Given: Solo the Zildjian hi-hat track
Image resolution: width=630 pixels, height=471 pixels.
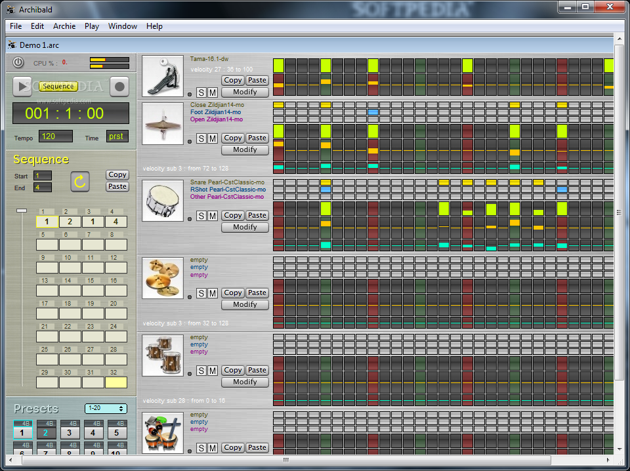Looking at the screenshot, I should 201,139.
